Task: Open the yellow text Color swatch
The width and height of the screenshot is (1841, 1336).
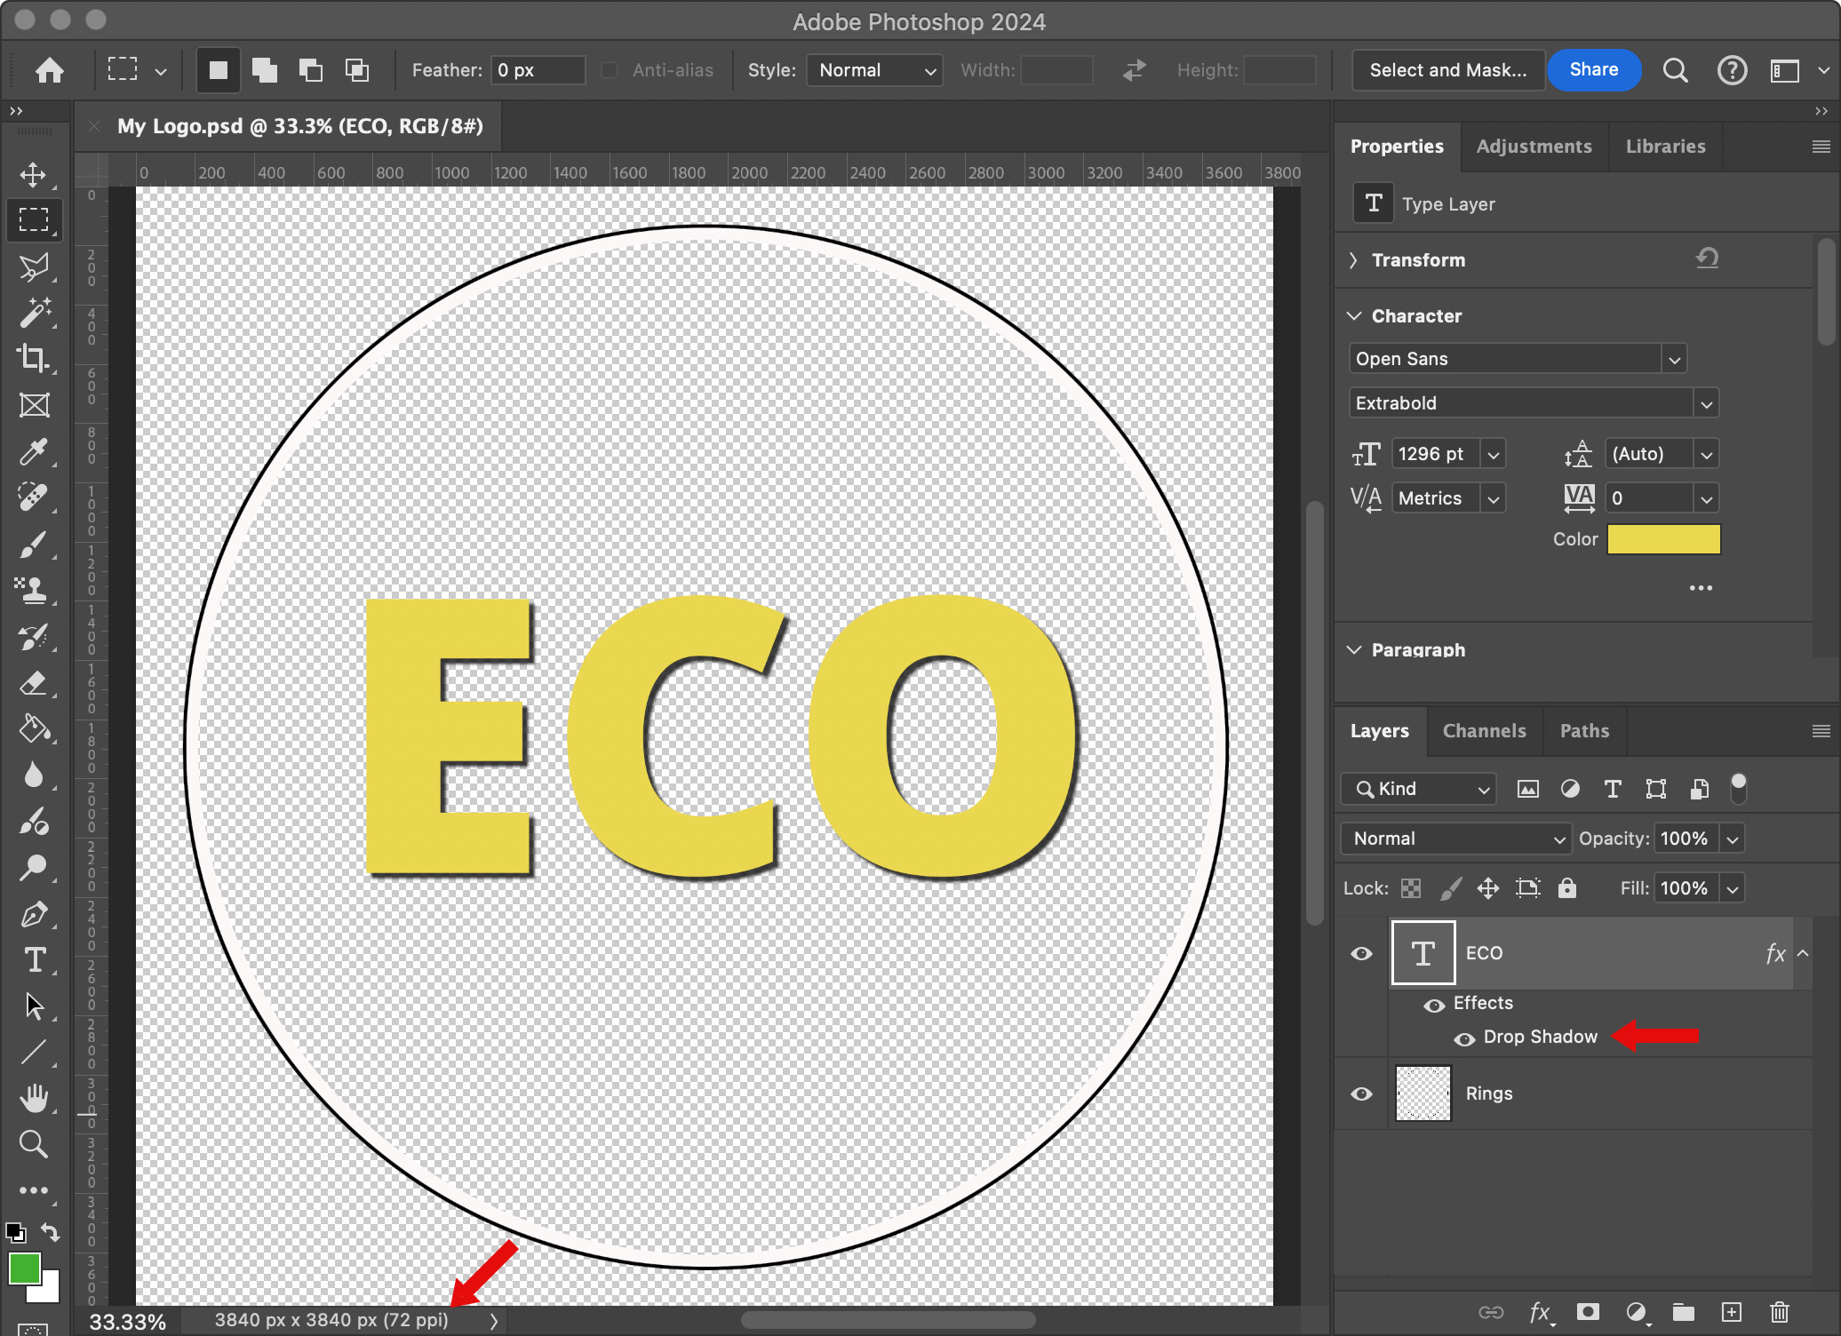Action: point(1663,539)
